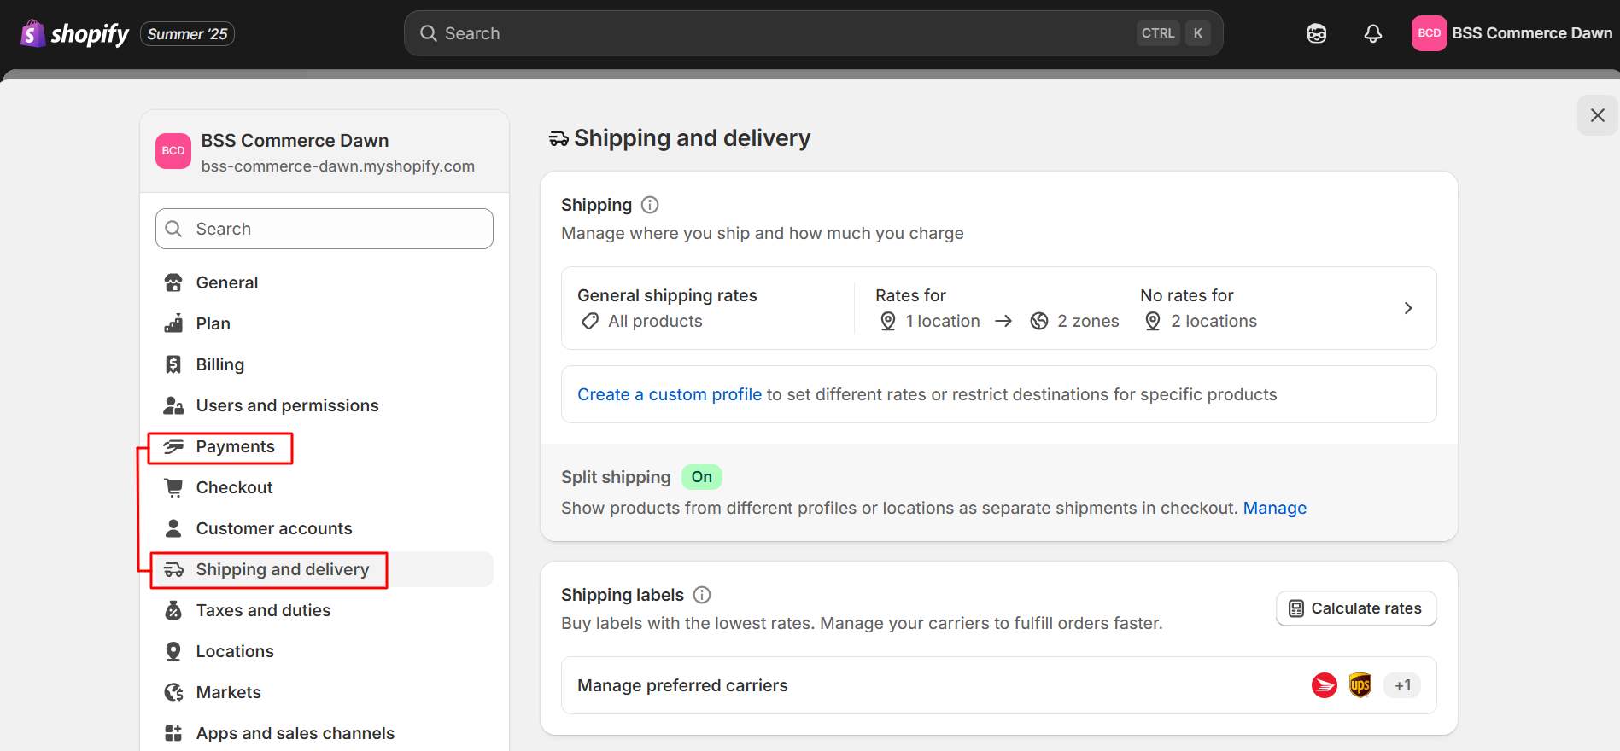Select Shipping and delivery in sidebar
The height and width of the screenshot is (751, 1620).
coord(325,569)
